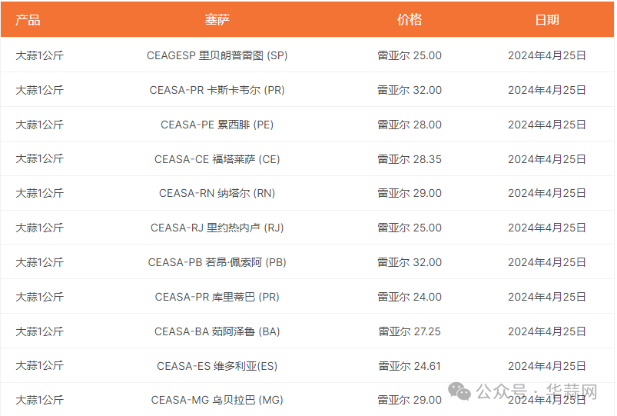The image size is (617, 416).
Task: Click the price 雷亚尔 28.35
Action: (x=410, y=159)
